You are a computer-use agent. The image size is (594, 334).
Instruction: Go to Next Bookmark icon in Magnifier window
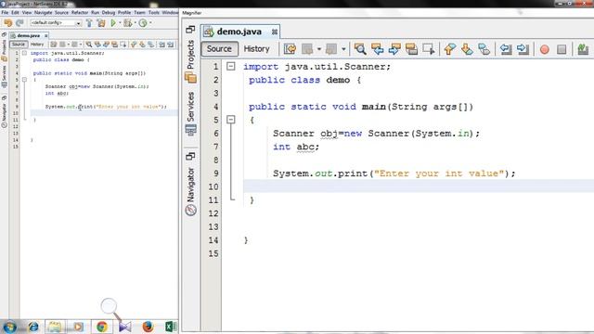(x=467, y=49)
